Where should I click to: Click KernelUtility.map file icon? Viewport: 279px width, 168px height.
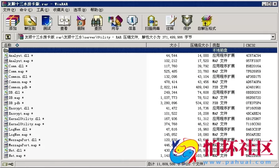(x=6, y=124)
